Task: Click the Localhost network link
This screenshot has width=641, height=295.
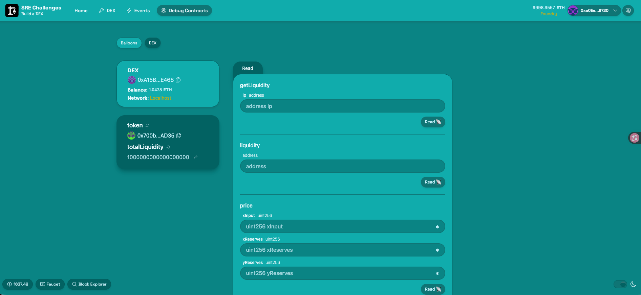Action: click(161, 98)
